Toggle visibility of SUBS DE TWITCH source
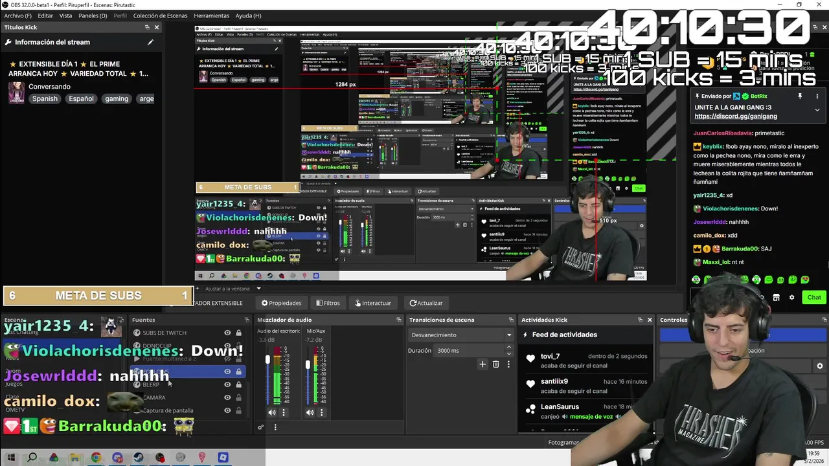The width and height of the screenshot is (829, 466). tap(227, 333)
